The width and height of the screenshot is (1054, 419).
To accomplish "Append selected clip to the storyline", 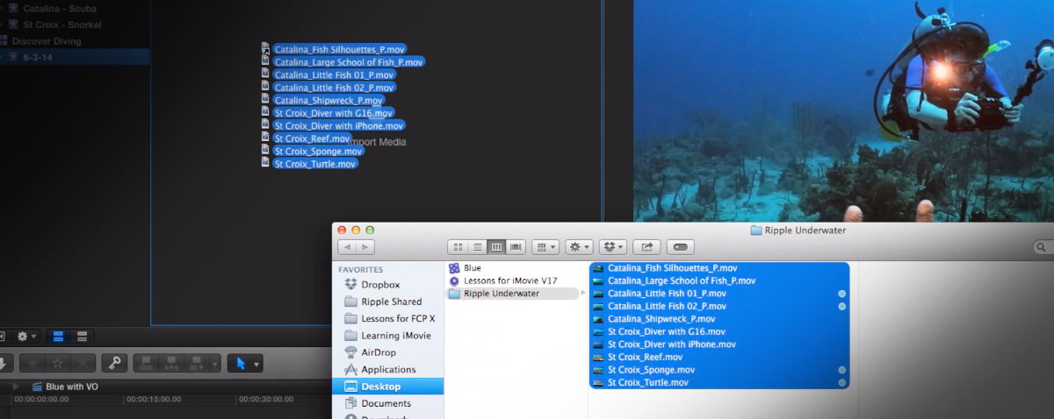I will click(x=196, y=363).
